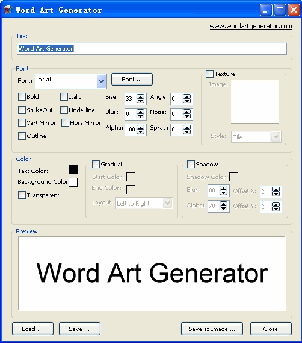
Task: Enable the Bold checkbox
Action: point(22,97)
